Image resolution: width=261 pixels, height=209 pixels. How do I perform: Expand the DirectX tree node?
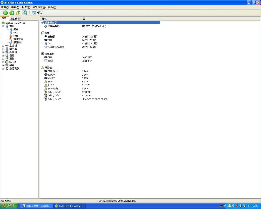[x=3, y=62]
